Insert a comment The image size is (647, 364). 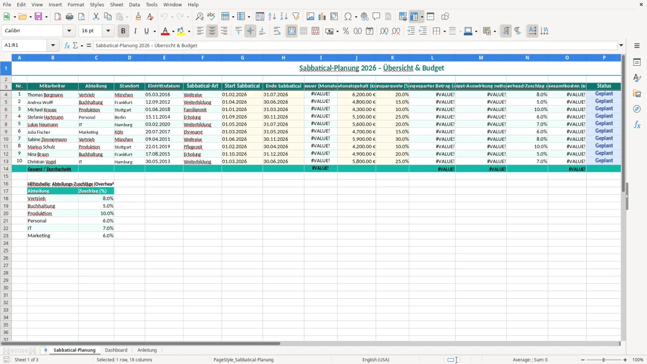pyautogui.click(x=376, y=17)
